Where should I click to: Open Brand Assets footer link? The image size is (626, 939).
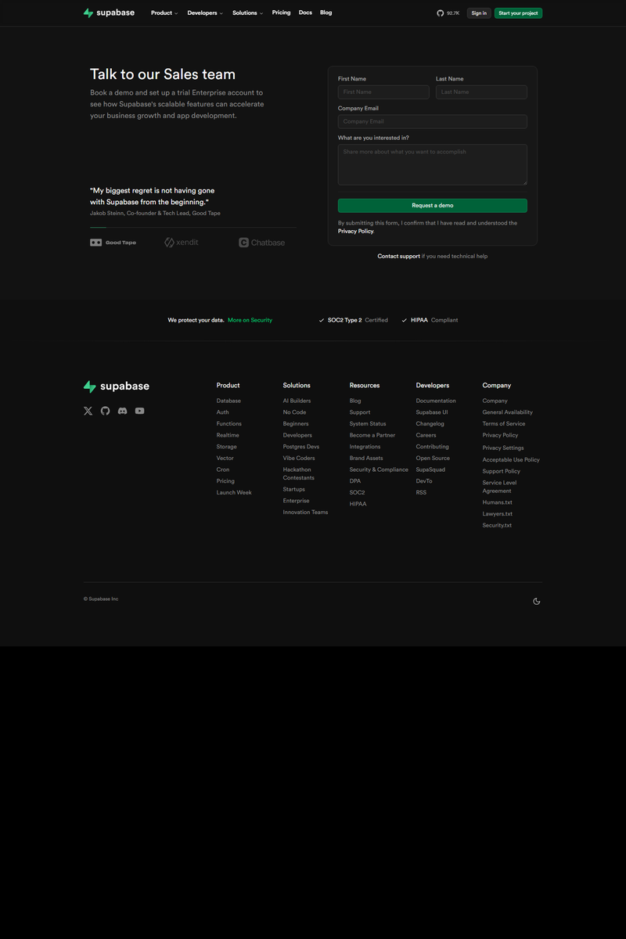coord(366,459)
